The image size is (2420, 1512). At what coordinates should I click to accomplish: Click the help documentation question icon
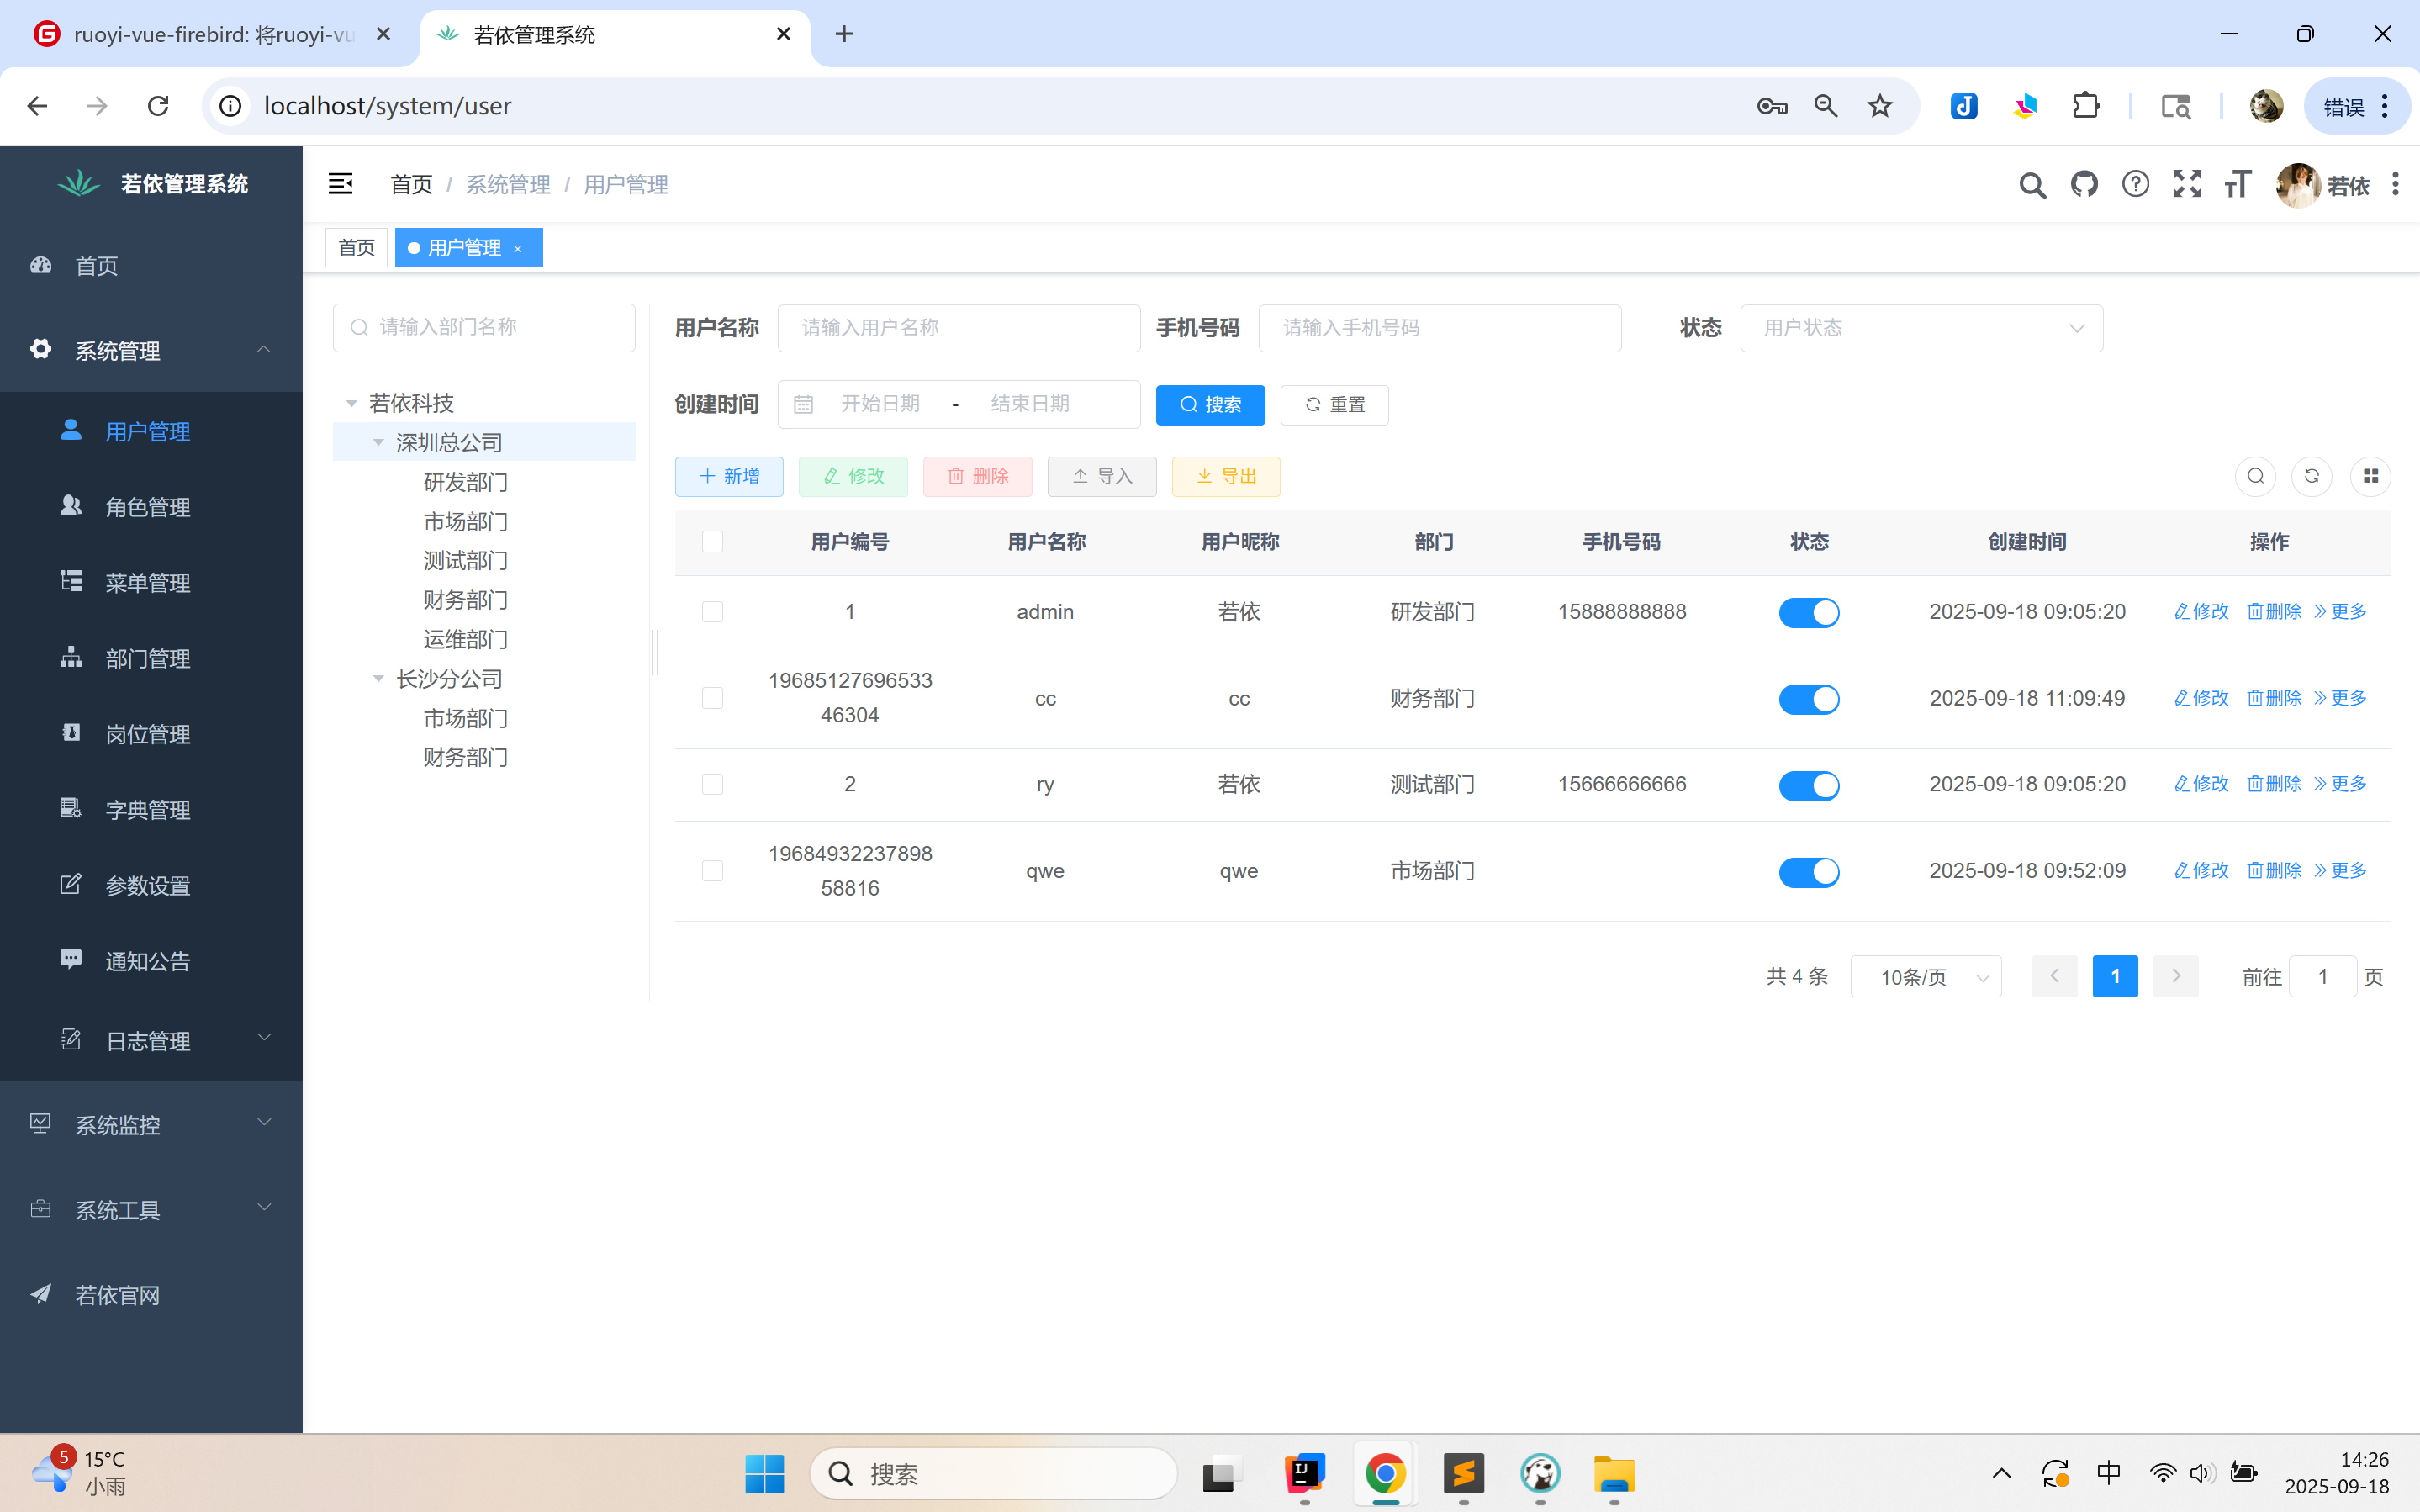(2135, 185)
